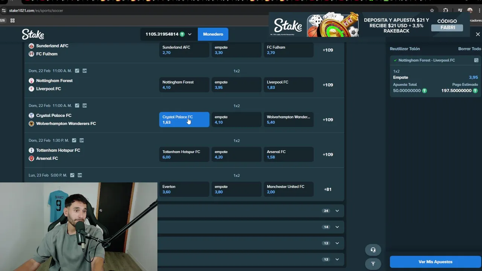Open the browser extensions puzzle icon
482x271 pixels.
point(445,11)
